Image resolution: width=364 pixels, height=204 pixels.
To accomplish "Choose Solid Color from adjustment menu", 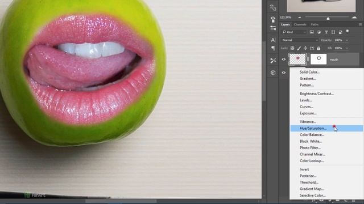I will tap(326, 72).
